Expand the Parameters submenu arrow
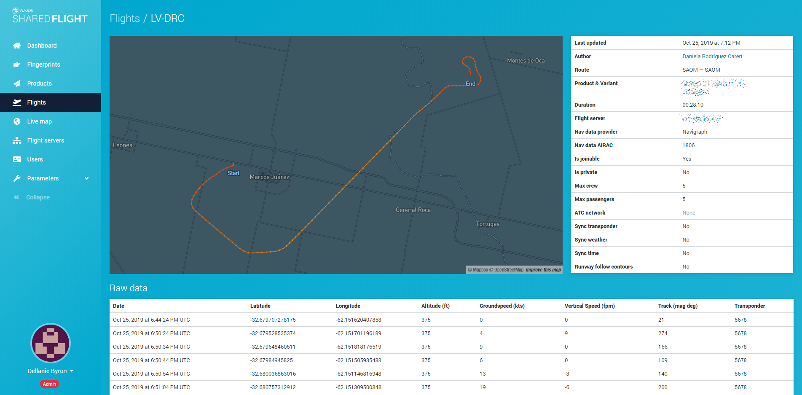 click(x=87, y=178)
